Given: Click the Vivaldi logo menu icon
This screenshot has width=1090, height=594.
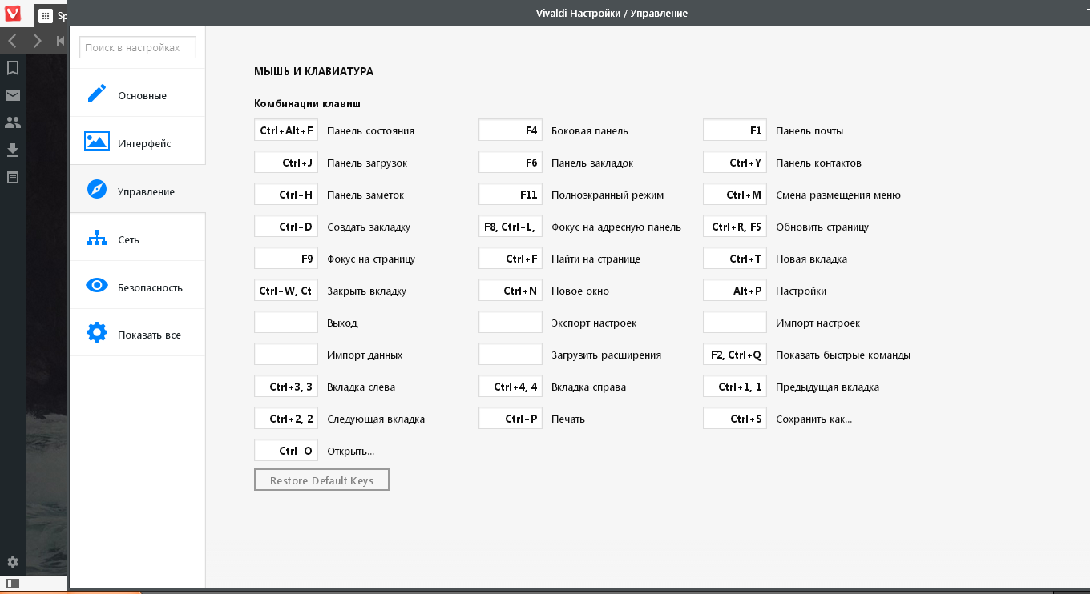Looking at the screenshot, I should tap(14, 14).
